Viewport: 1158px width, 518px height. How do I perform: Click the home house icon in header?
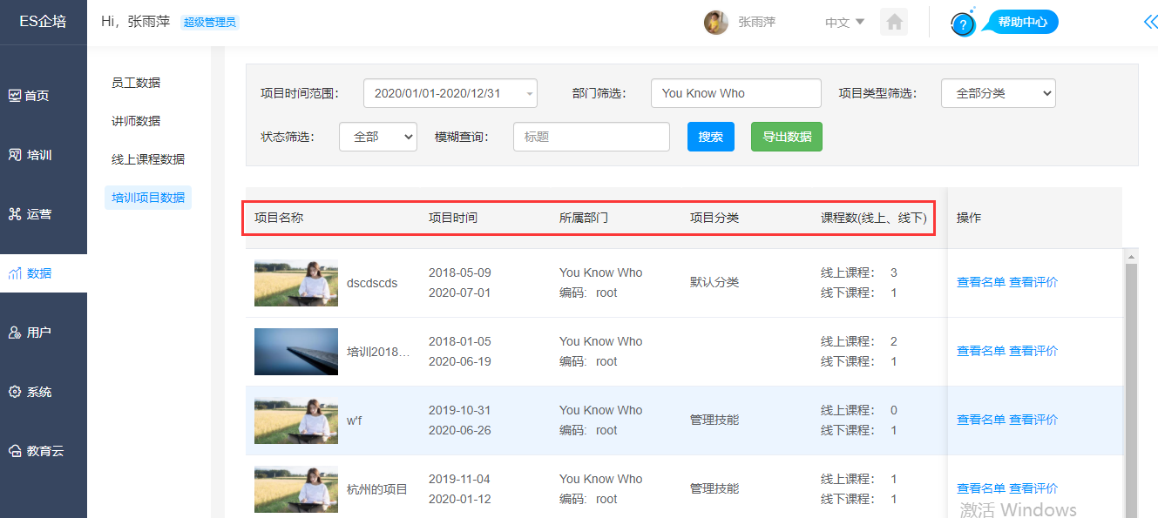coord(894,22)
